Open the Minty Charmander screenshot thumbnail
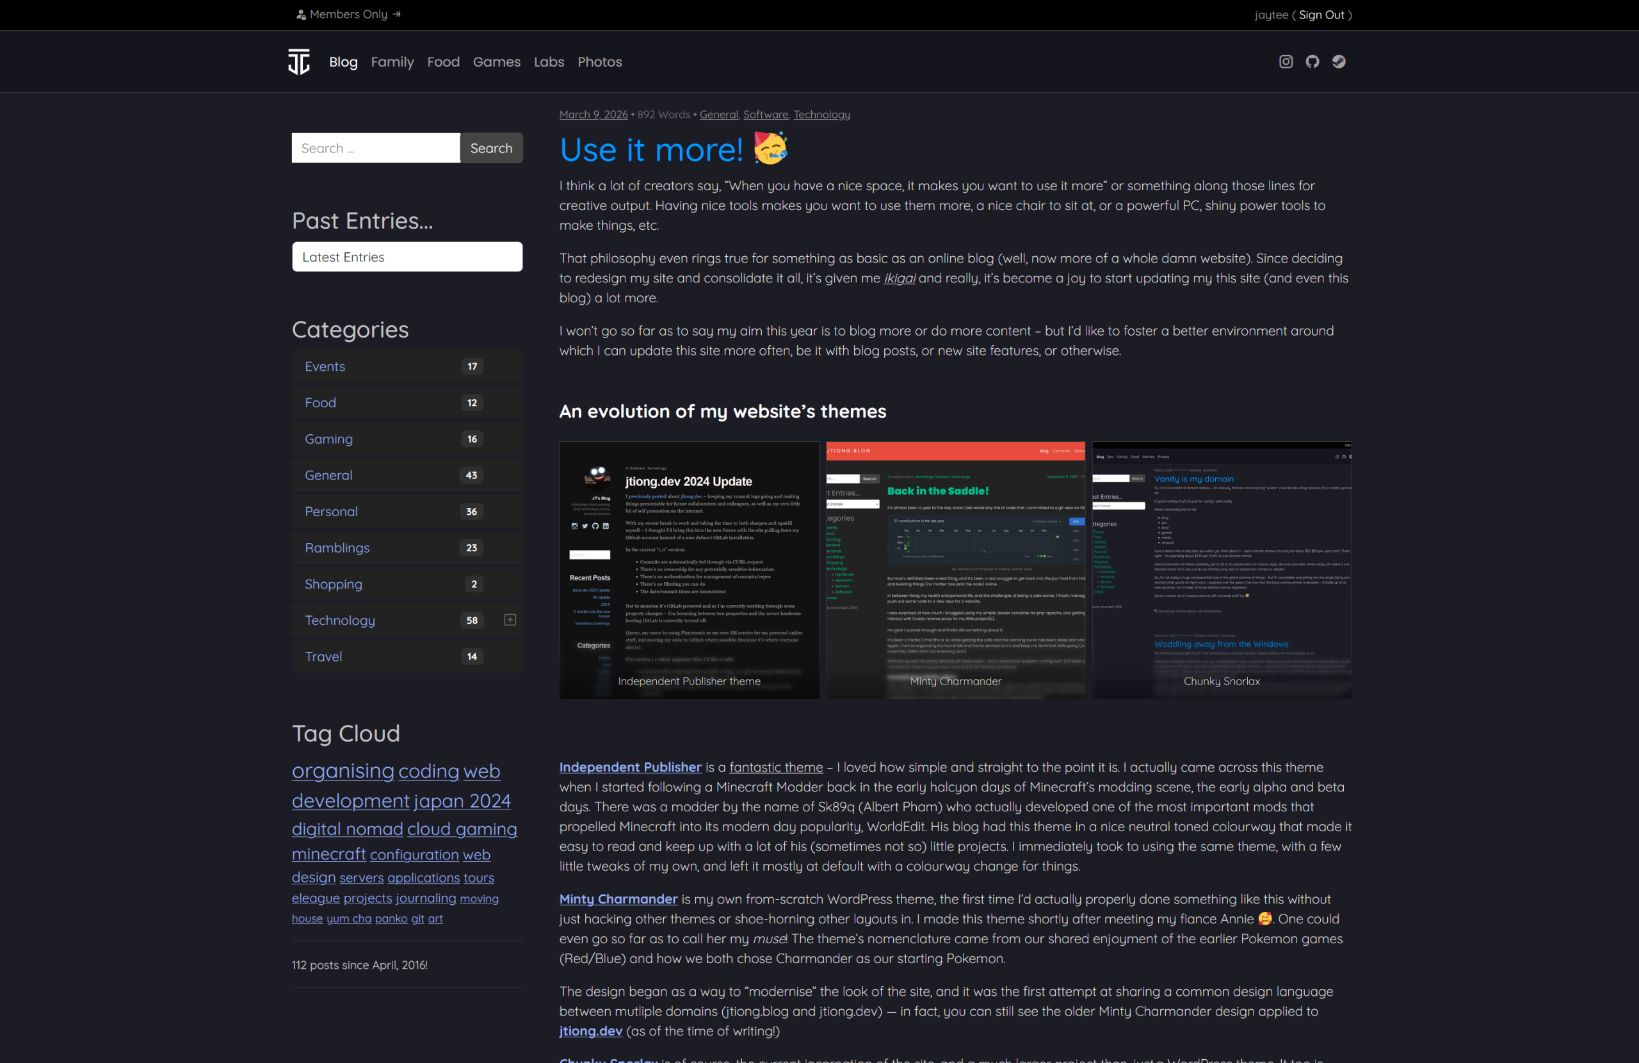Screen dimensions: 1639x1063 pos(955,570)
